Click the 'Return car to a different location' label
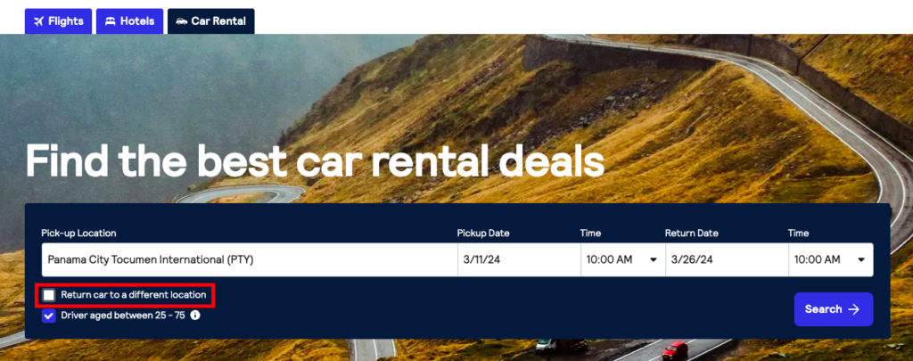Screen dimensions: 913x361 134,294
